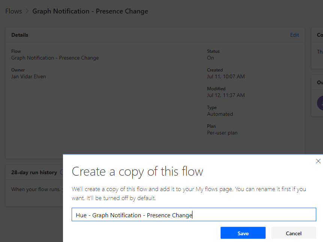
Task: Click the owner name Jan Vidar Elven
Action: coord(29,76)
